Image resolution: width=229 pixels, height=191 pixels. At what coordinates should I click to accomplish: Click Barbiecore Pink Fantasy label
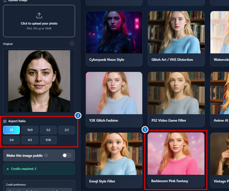pos(169,181)
